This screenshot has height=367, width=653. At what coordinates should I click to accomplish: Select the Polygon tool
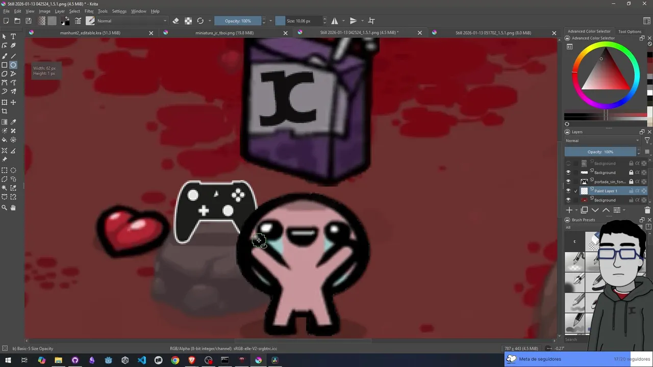point(5,74)
